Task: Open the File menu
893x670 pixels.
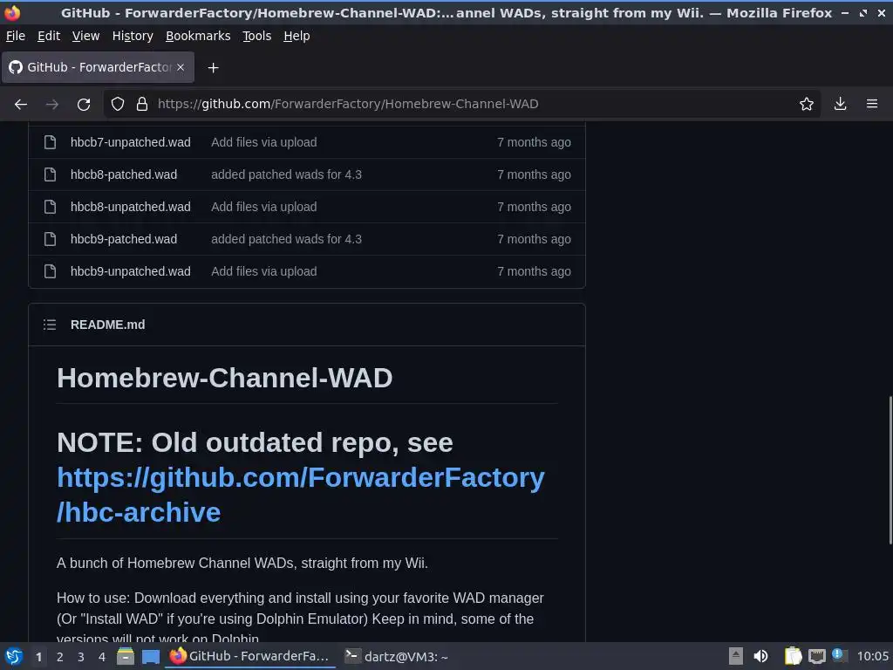Action: click(x=16, y=36)
